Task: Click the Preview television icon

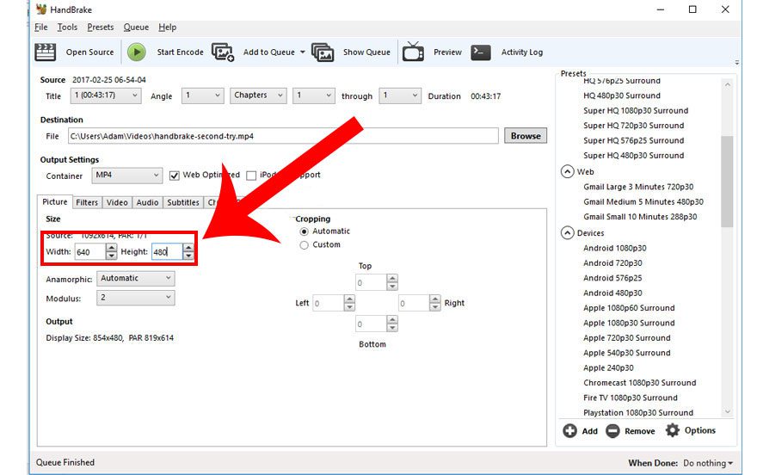Action: [x=413, y=51]
